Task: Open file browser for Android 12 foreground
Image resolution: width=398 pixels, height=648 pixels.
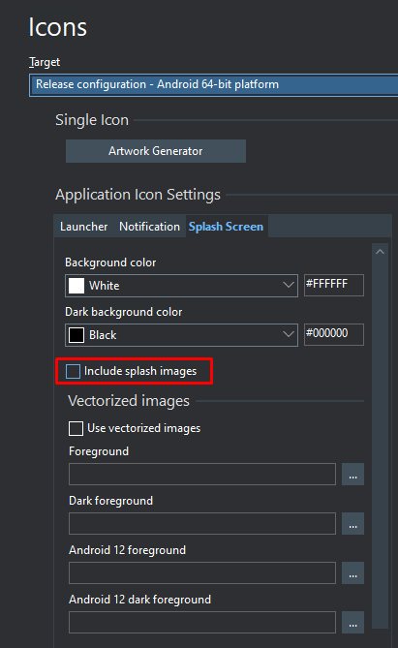Action: (352, 572)
